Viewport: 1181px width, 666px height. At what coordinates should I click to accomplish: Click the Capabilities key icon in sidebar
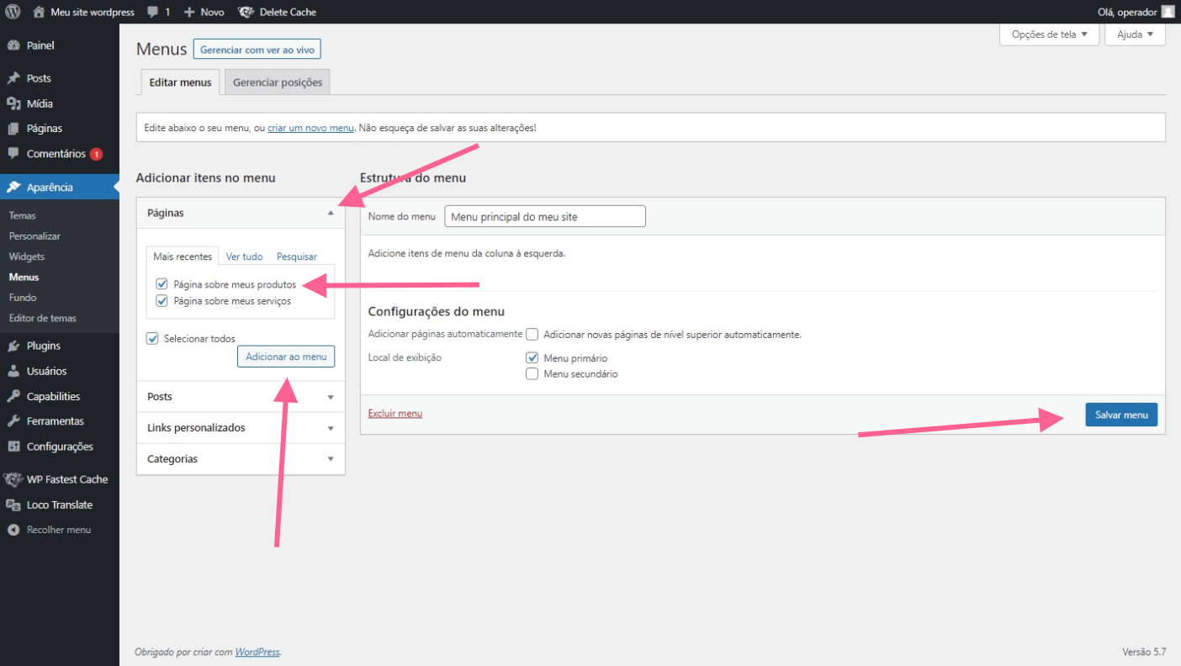tap(13, 396)
